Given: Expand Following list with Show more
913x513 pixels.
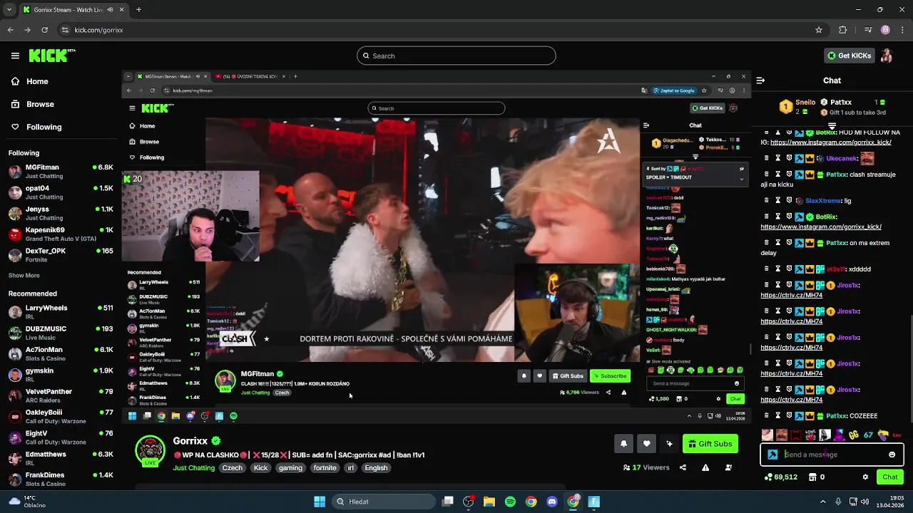Looking at the screenshot, I should tap(24, 275).
